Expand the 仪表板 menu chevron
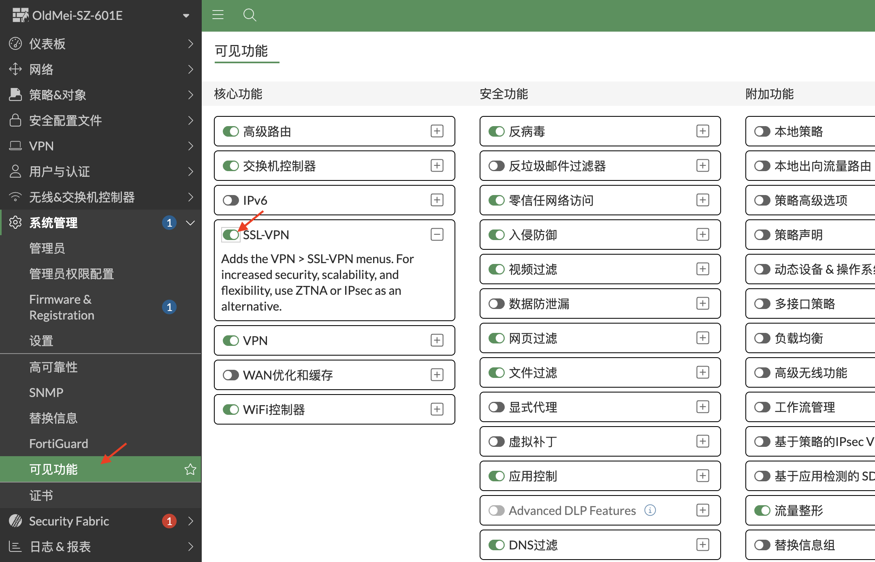This screenshot has height=562, width=875. 190,43
